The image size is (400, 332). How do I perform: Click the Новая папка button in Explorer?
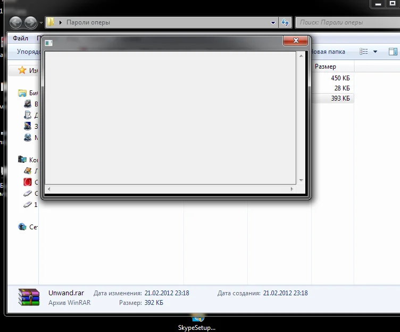click(x=328, y=52)
